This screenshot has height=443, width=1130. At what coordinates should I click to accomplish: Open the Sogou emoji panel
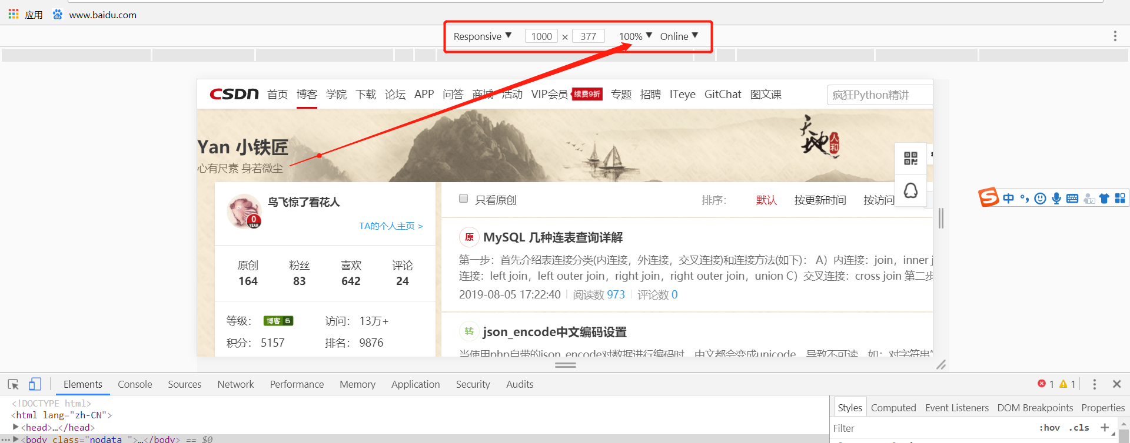point(1041,199)
